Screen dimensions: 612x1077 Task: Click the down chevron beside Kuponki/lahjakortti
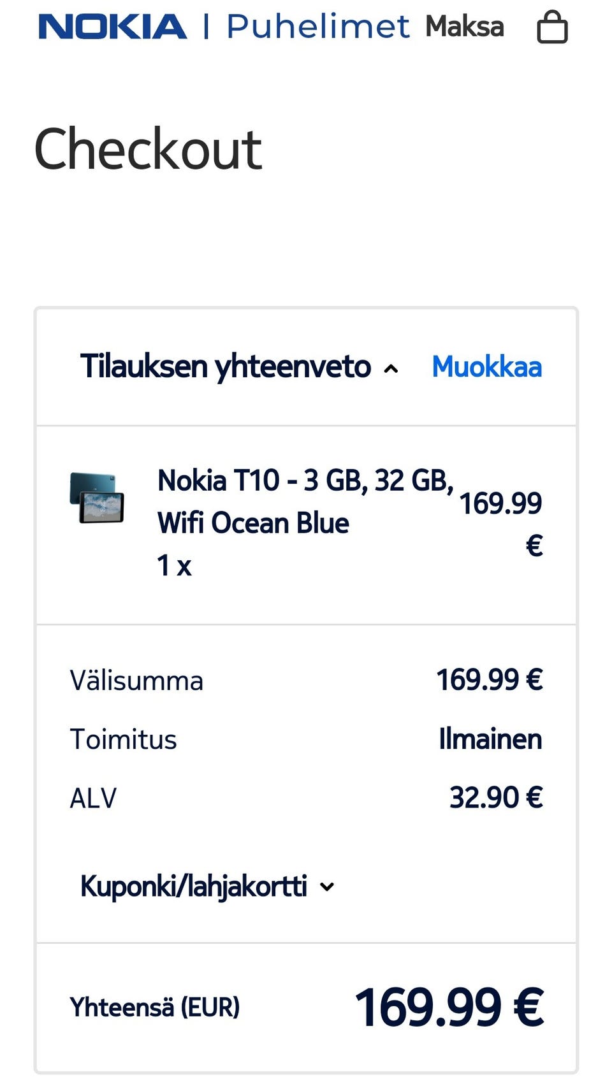coord(327,886)
